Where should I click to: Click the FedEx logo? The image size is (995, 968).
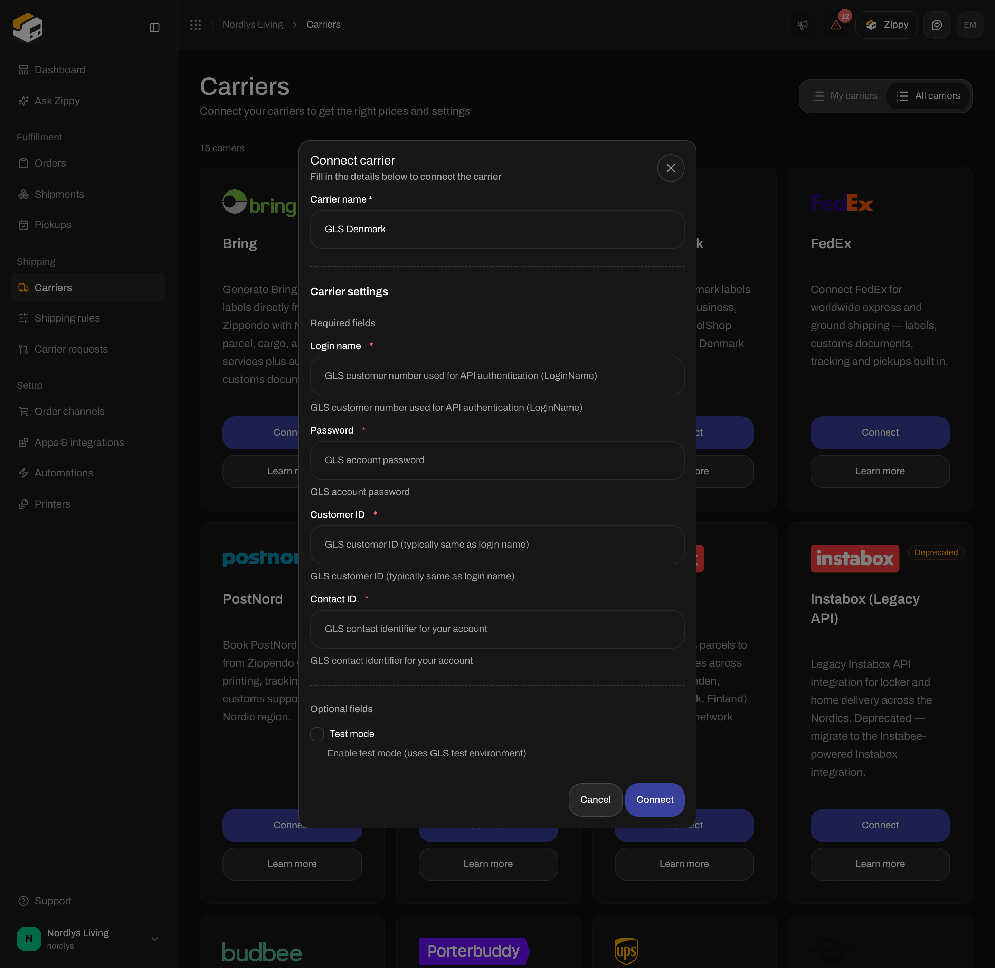tap(842, 203)
